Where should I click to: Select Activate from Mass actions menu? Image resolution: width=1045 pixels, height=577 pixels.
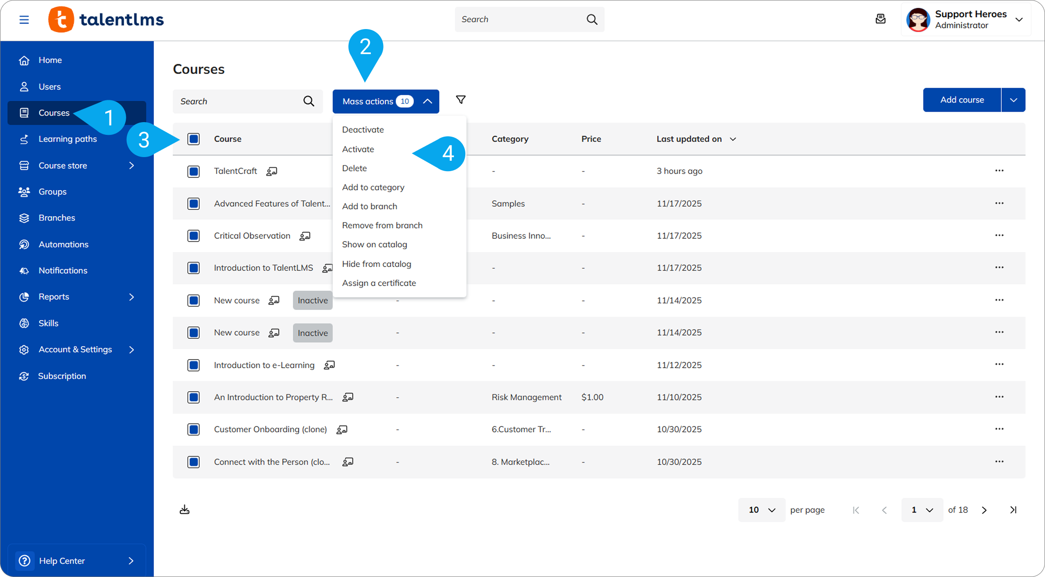pyautogui.click(x=358, y=149)
